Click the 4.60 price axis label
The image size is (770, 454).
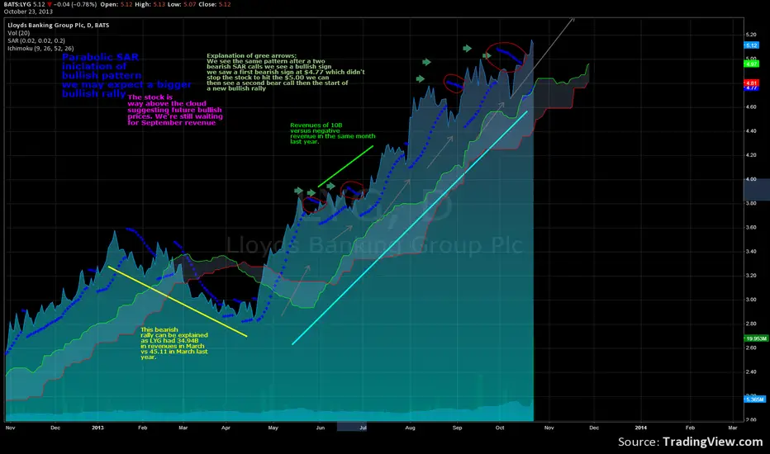point(751,107)
